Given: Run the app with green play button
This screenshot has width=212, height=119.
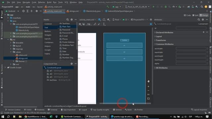Looking at the screenshot, I should coord(153,7).
